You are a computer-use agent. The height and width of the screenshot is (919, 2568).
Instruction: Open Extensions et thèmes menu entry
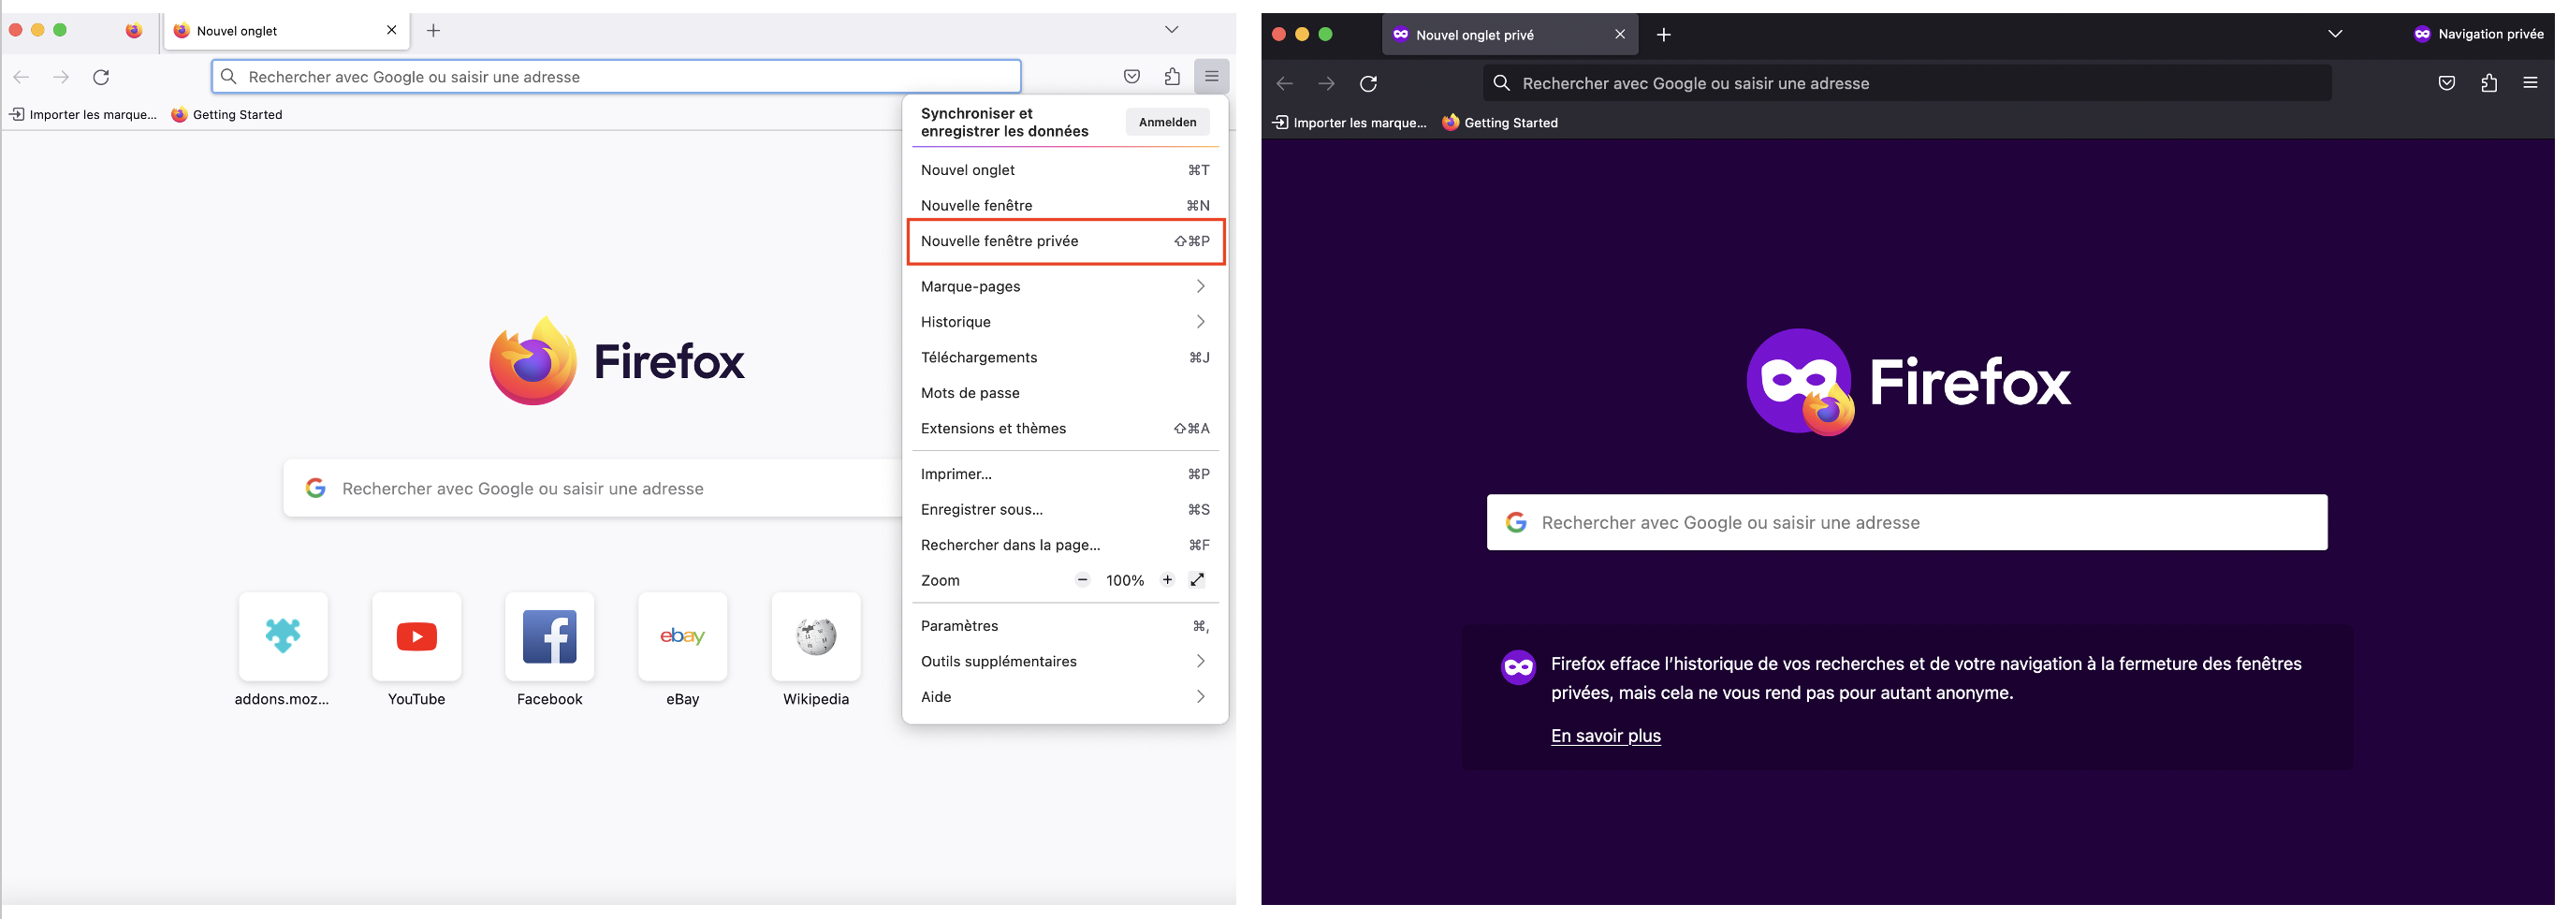pyautogui.click(x=1065, y=429)
